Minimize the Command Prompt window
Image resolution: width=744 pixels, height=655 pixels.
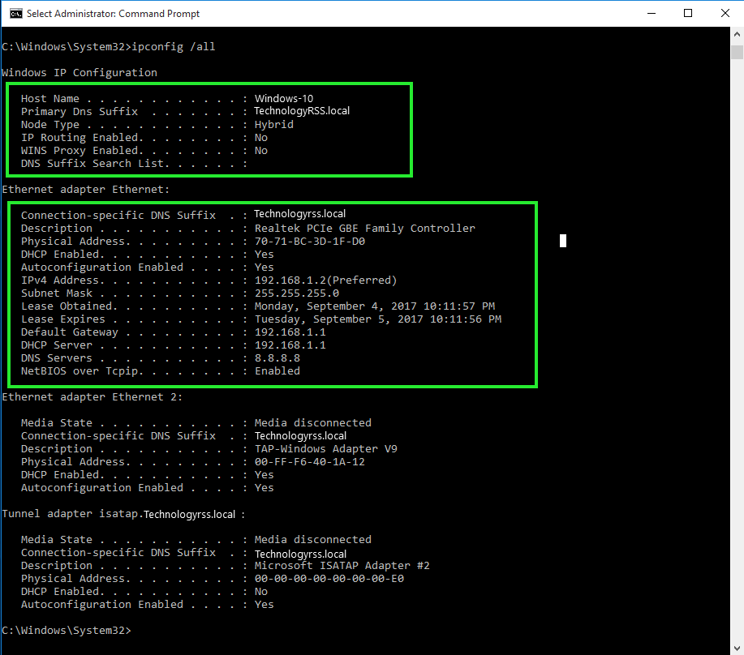click(651, 13)
